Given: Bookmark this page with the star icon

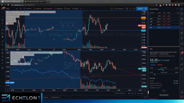Looking at the screenshot, I should (156, 5).
